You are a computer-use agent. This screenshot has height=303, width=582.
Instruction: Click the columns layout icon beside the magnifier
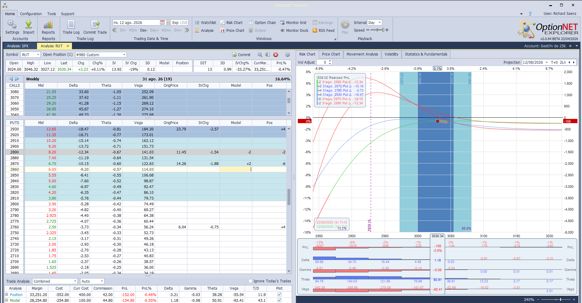coord(267,55)
